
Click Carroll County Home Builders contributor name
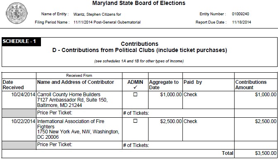pos(69,95)
